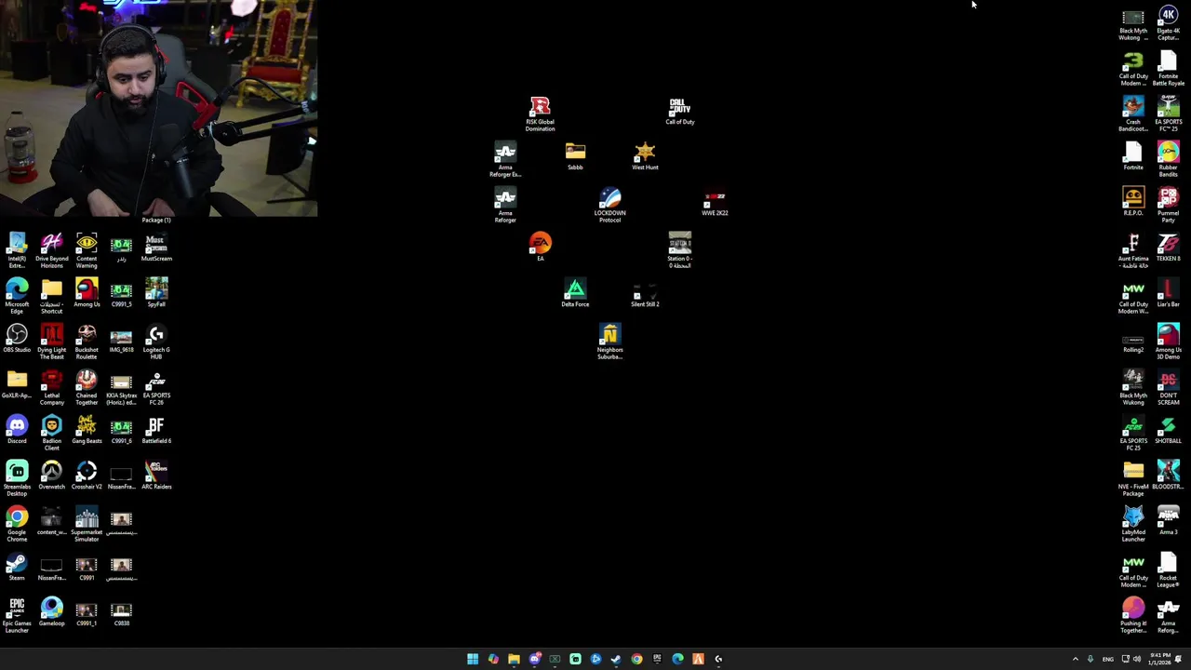This screenshot has width=1191, height=670.
Task: Select the Microsoft Edge desktop icon
Action: [17, 297]
